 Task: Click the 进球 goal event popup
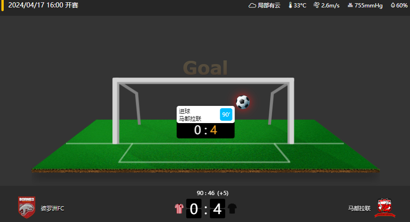pyautogui.click(x=206, y=122)
